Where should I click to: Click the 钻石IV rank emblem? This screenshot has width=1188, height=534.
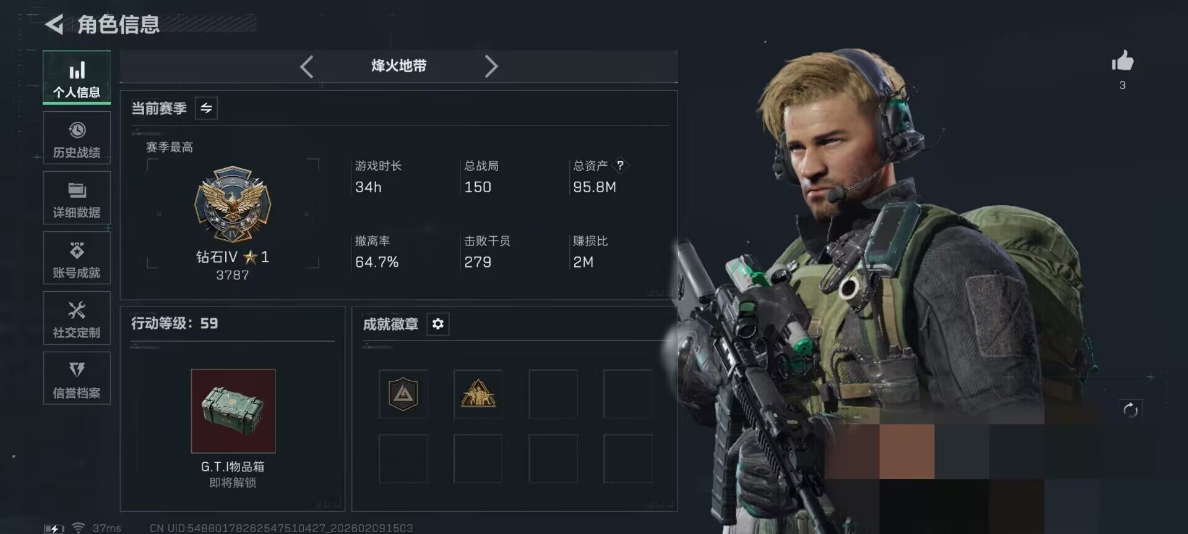click(233, 204)
